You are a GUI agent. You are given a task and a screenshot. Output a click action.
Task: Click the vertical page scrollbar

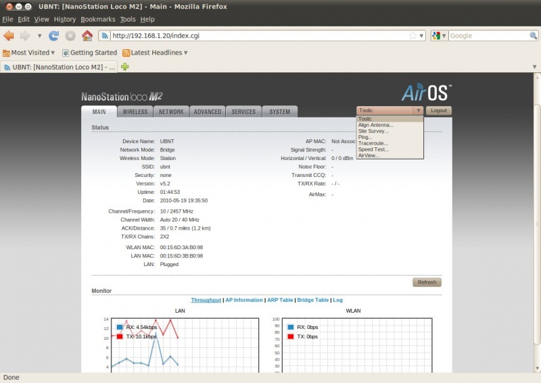(537, 224)
